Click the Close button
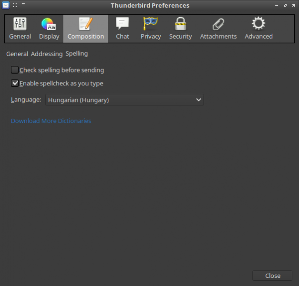The height and width of the screenshot is (286, 299). point(272,276)
